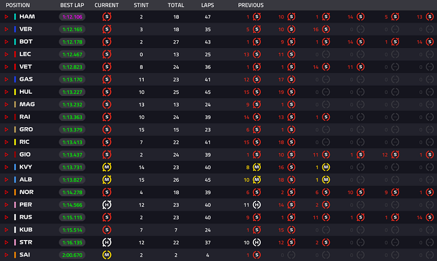Click SAI's best lap time 2:00.670
The image size is (437, 261).
72,255
